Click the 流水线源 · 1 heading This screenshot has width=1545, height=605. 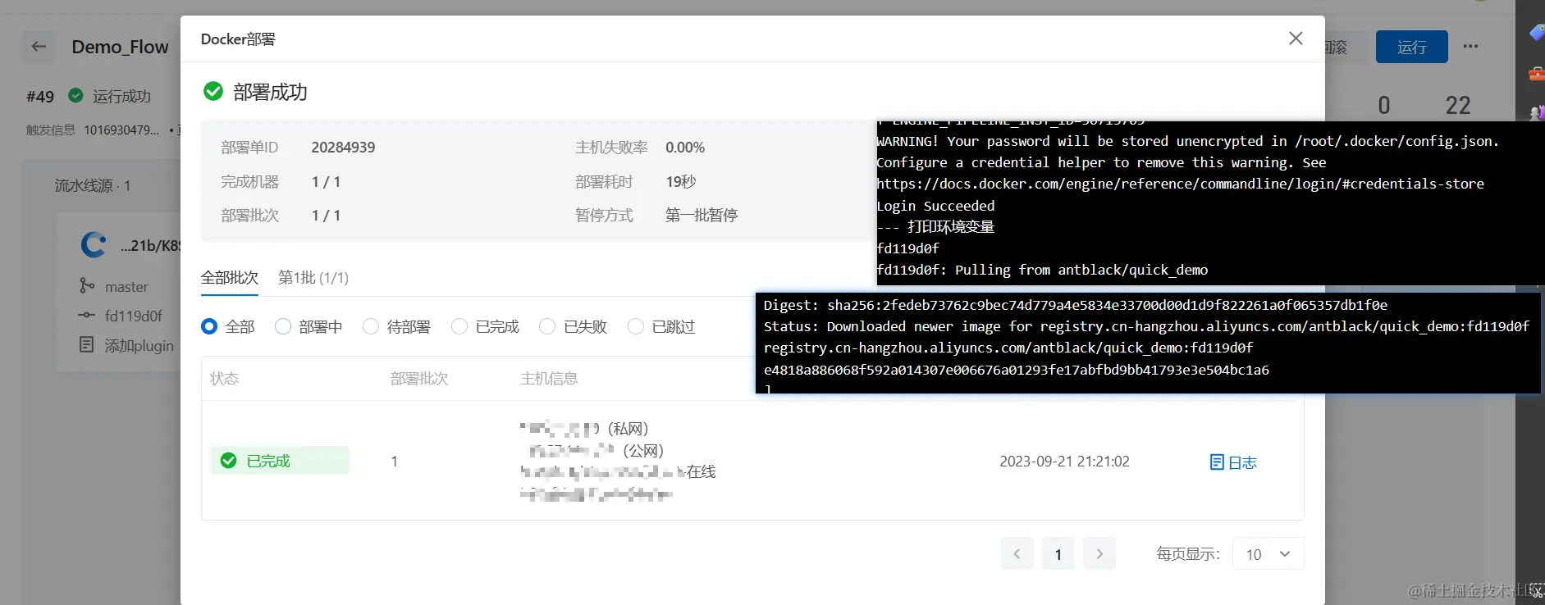pos(93,186)
